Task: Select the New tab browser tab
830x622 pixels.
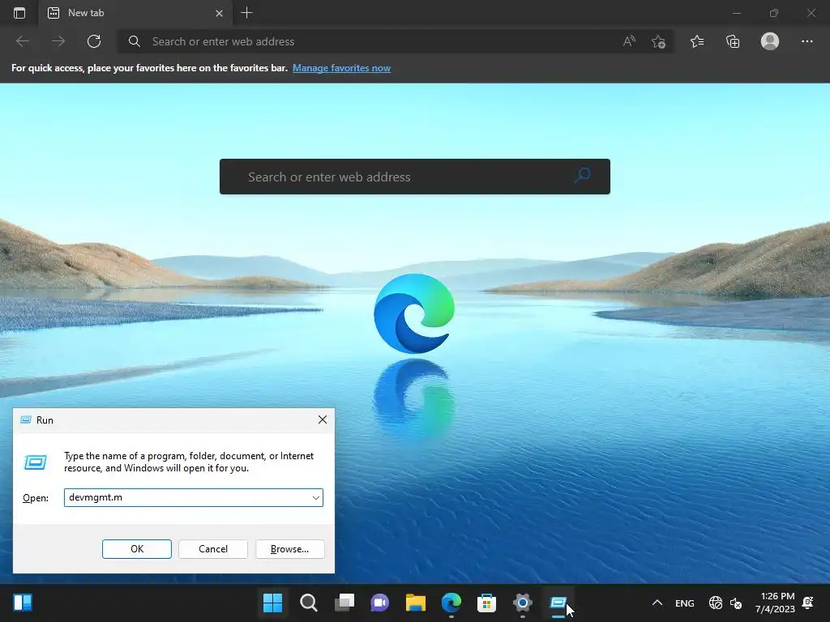Action: point(135,13)
